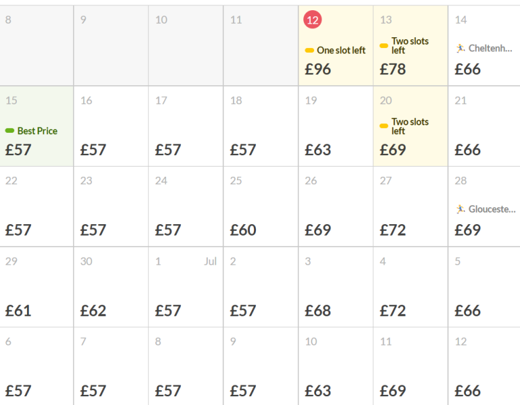The width and height of the screenshot is (520, 405).
Task: Open the Cheltenh... event label on 14th
Action: 490,49
